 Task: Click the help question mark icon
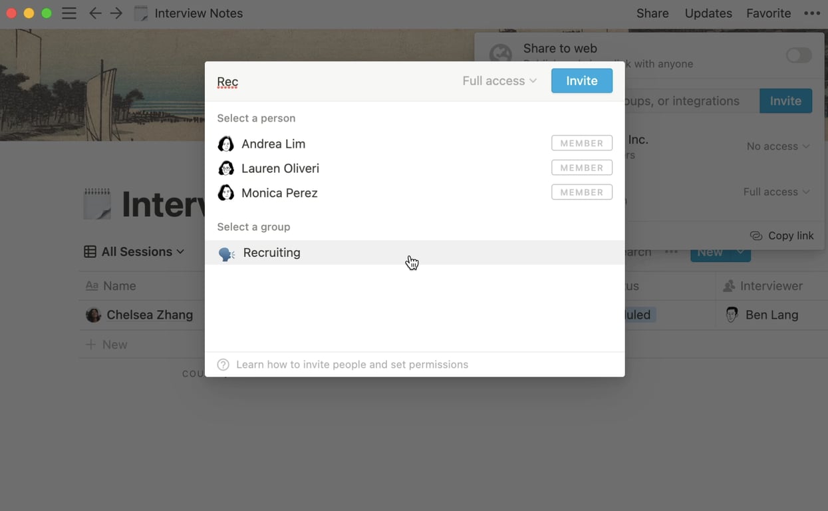(223, 365)
